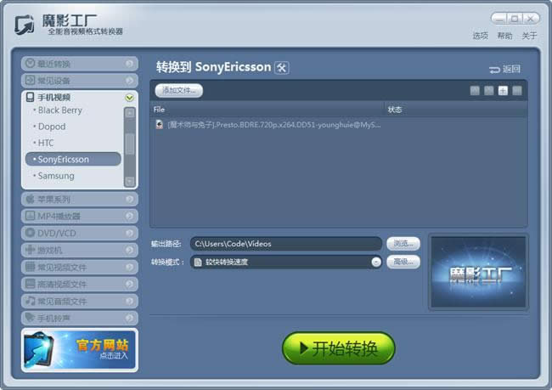This screenshot has width=552, height=390.
Task: Click the 添加文件 button
Action: pyautogui.click(x=179, y=90)
